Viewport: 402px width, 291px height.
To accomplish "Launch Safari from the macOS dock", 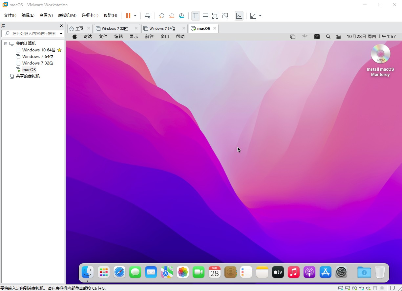I will [119, 272].
